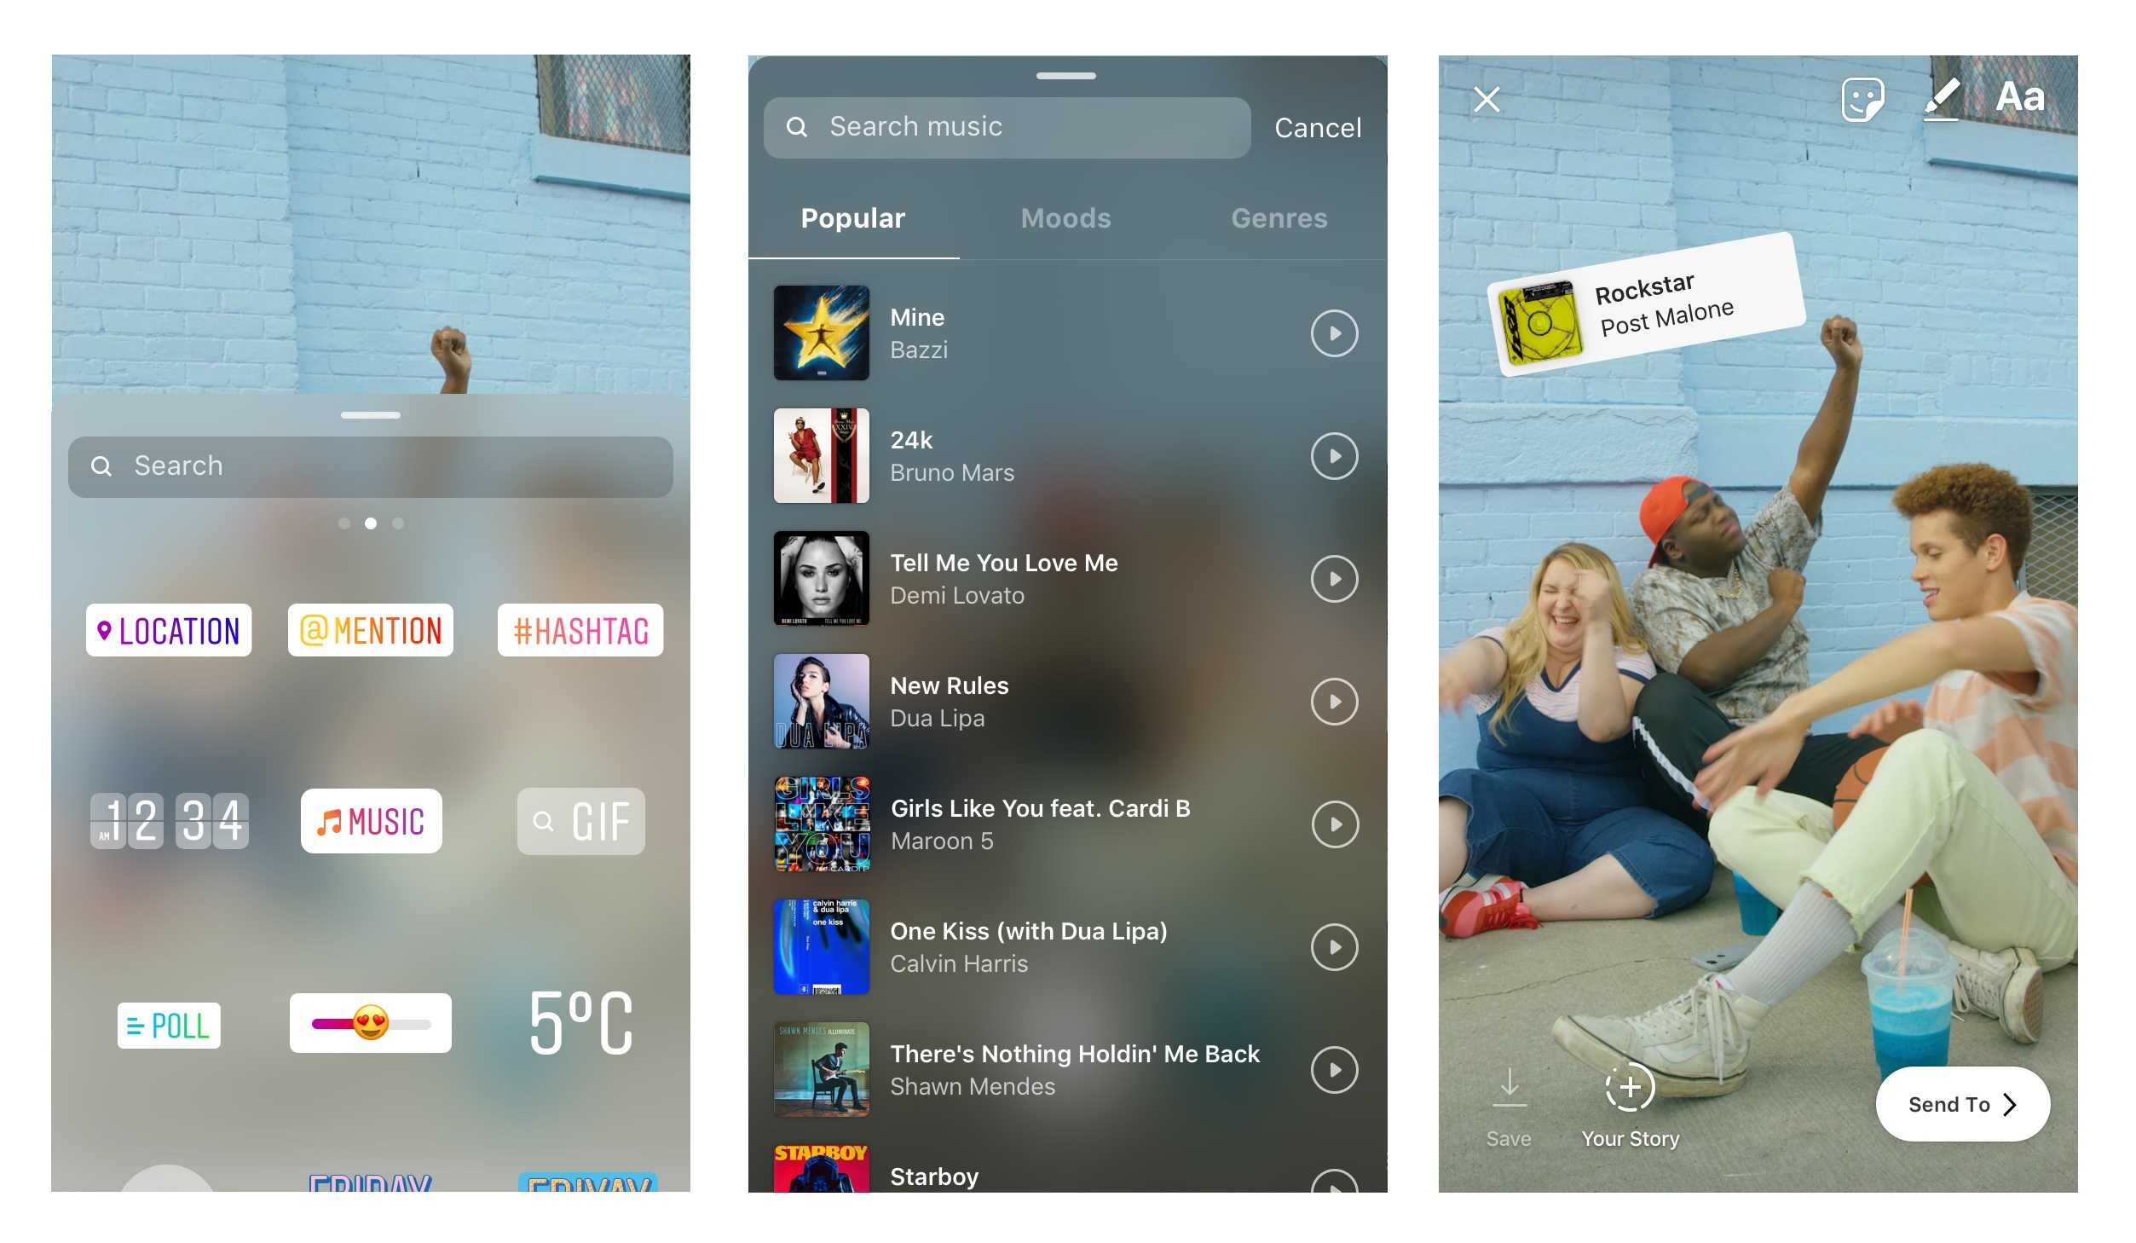The height and width of the screenshot is (1243, 2136).
Task: Click the MUSIC sticker icon
Action: (x=372, y=821)
